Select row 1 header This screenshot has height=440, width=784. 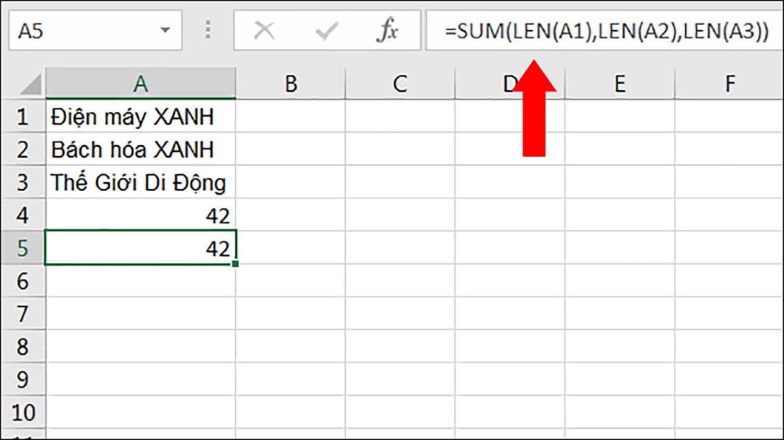[22, 116]
